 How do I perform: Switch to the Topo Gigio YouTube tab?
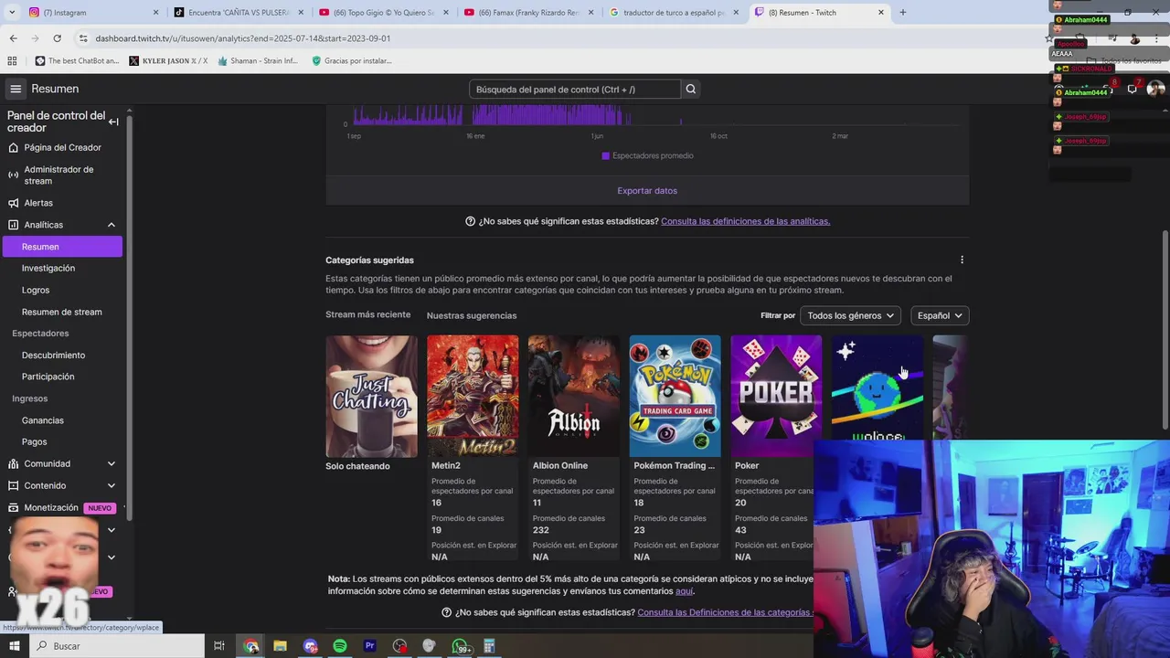384,13
